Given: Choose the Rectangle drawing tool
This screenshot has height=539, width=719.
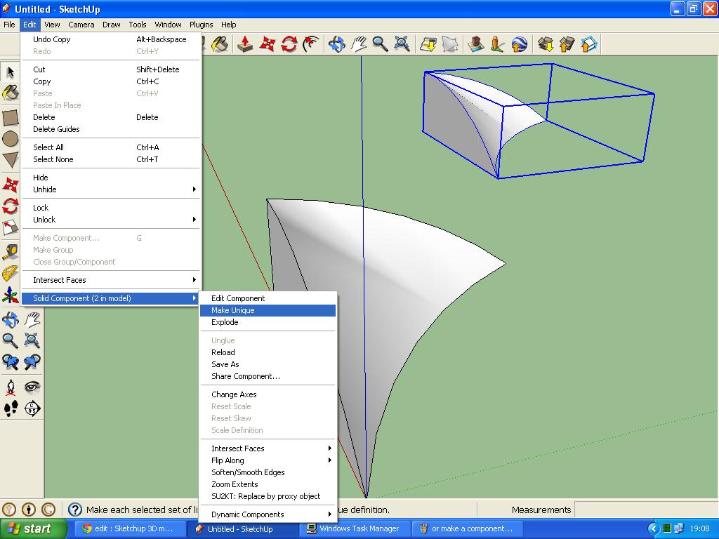Looking at the screenshot, I should pyautogui.click(x=10, y=118).
